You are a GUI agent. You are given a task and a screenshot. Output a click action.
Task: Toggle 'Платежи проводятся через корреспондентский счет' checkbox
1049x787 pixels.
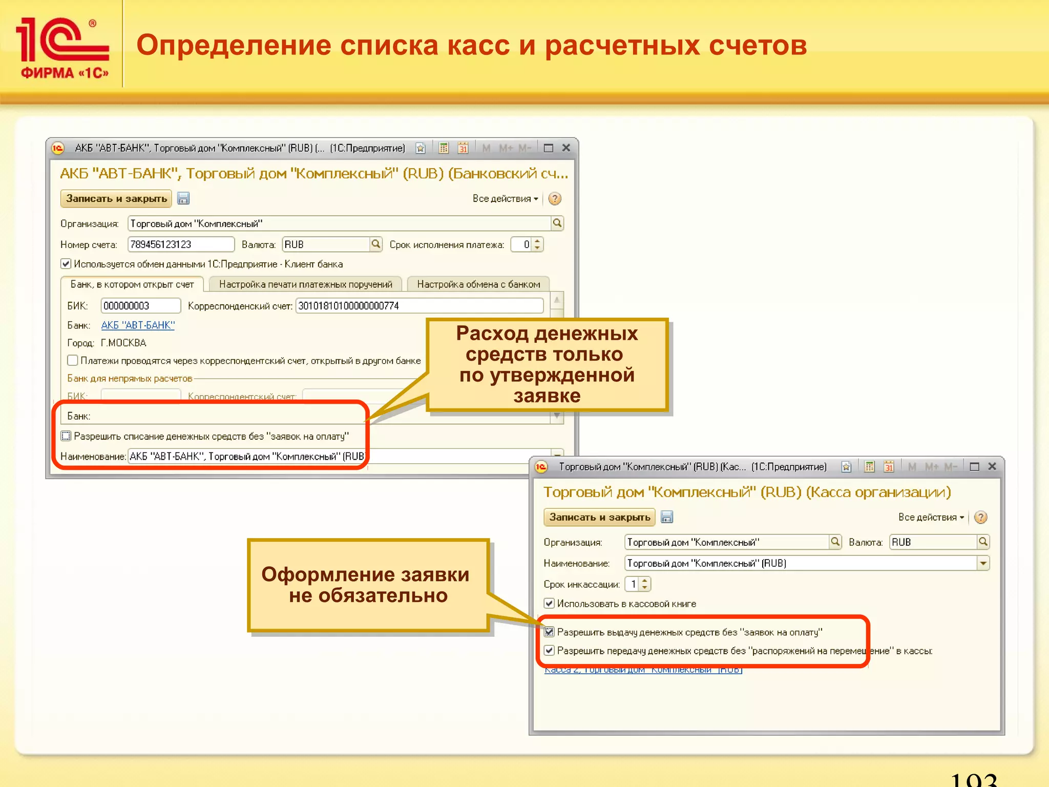[x=73, y=361]
